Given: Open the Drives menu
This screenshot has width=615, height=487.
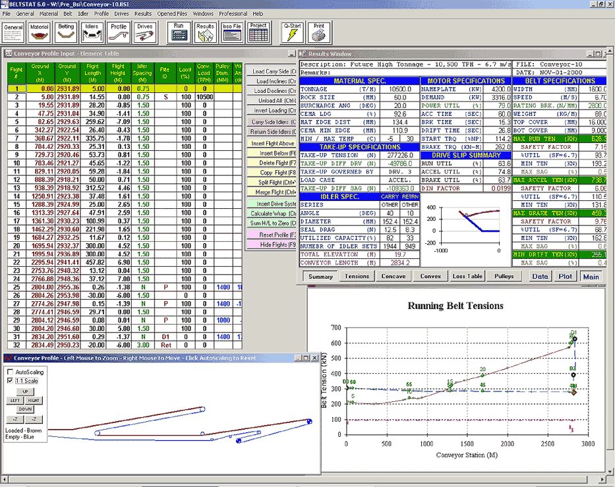Looking at the screenshot, I should click(121, 14).
